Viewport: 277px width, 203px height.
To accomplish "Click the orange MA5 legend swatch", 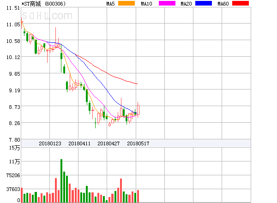I will tap(126, 3).
